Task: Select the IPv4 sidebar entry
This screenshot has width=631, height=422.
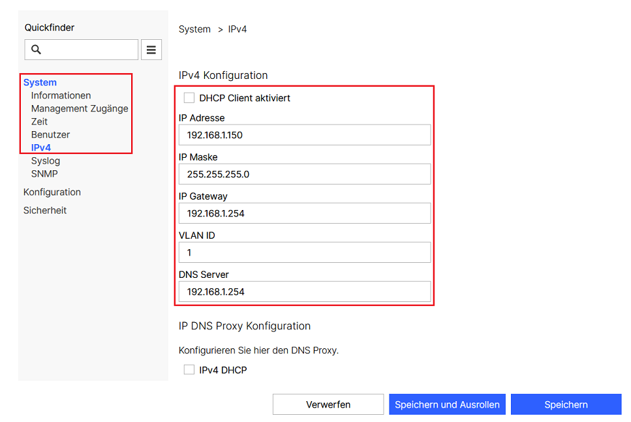Action: pos(41,147)
